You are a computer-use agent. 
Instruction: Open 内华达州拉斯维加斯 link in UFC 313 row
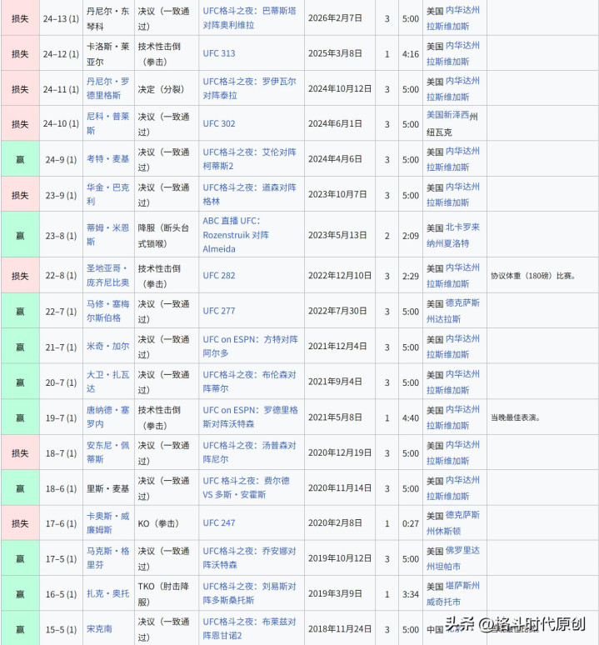453,53
